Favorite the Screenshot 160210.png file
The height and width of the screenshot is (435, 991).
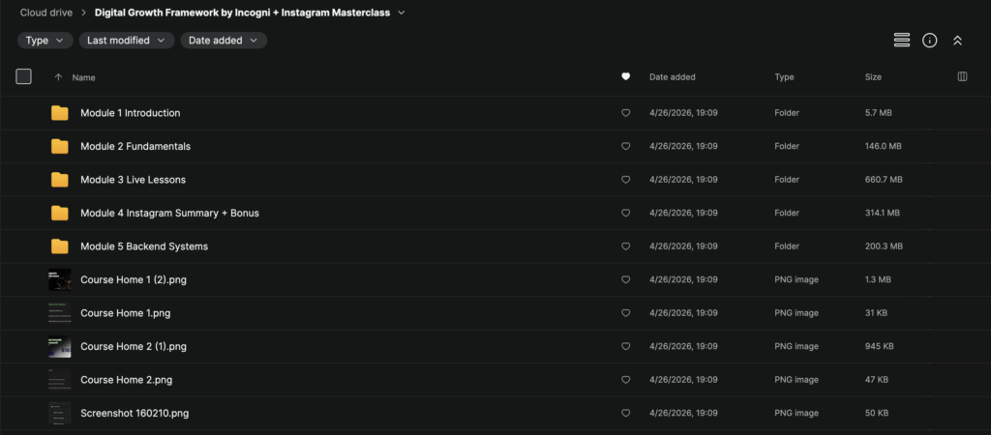coord(625,414)
